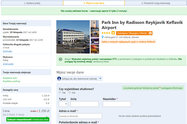Click the 'Zmień datę' link
The image size is (187, 124).
7,51
